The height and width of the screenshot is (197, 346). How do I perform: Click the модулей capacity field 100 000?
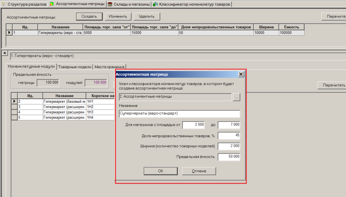[96, 83]
